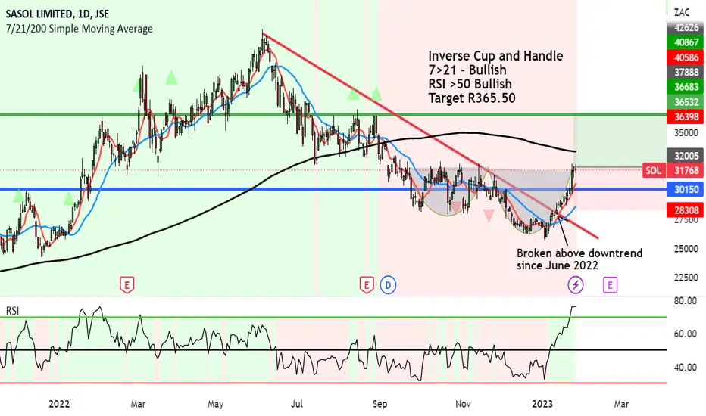
Task: Click the 7/21/200 Simple Moving Average legend
Action: tap(80, 29)
